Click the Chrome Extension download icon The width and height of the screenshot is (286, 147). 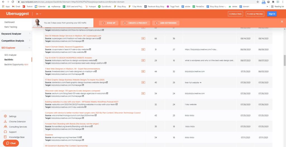pos(5,122)
